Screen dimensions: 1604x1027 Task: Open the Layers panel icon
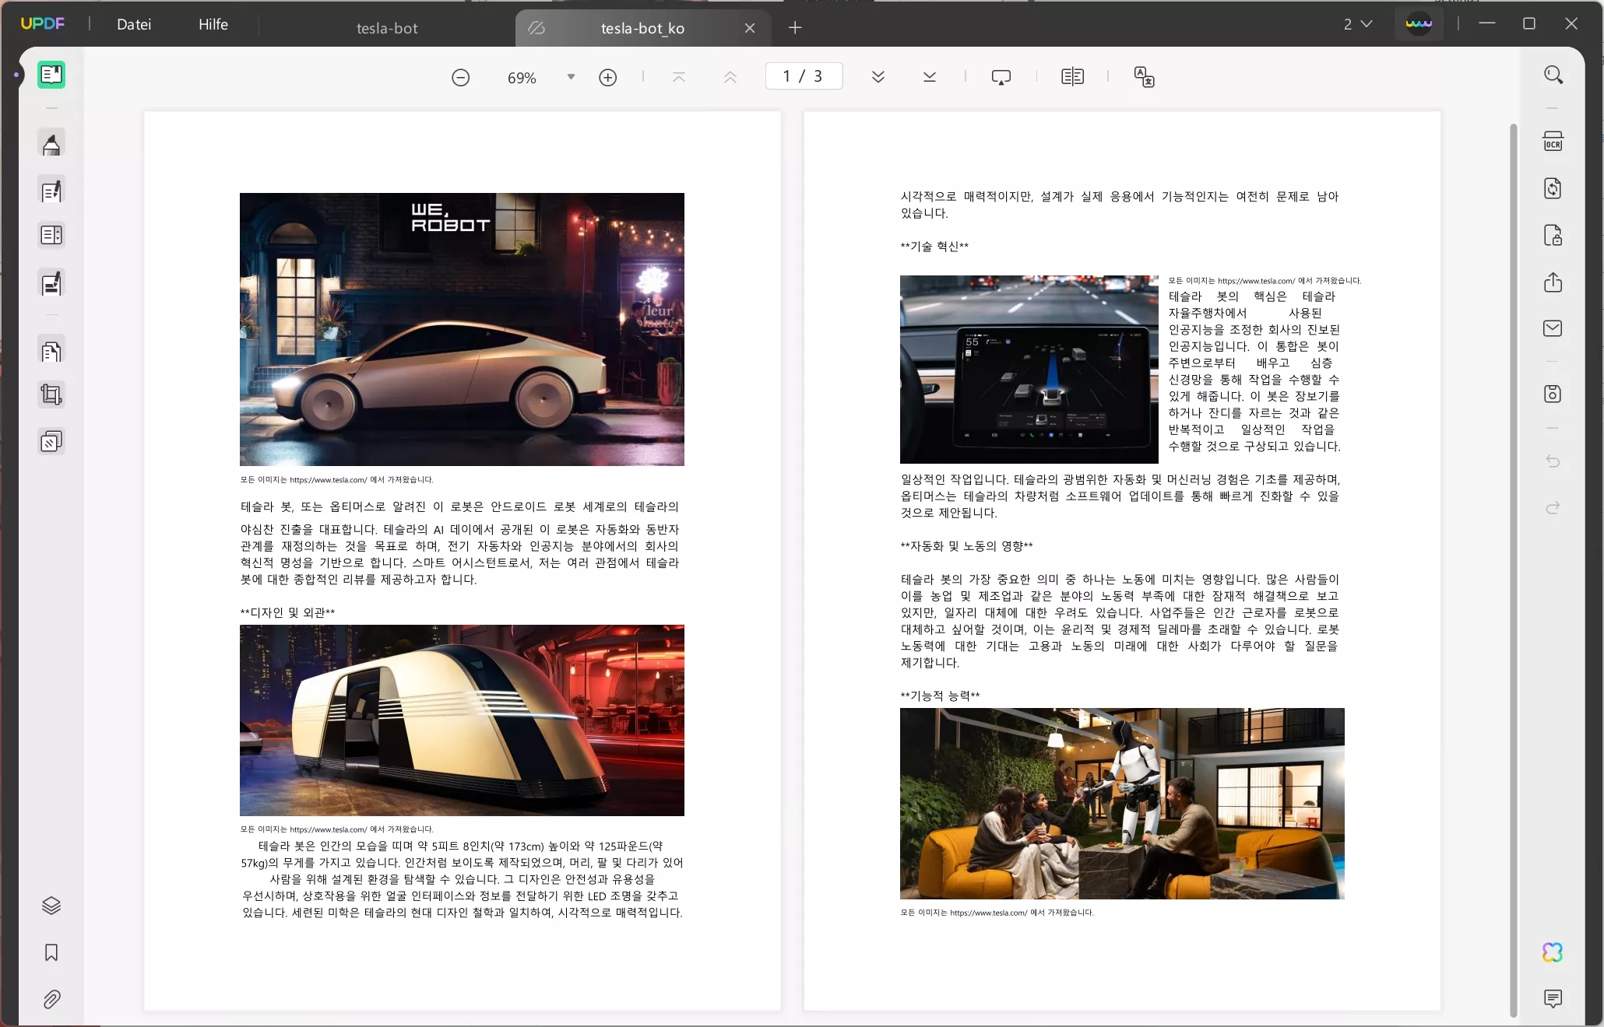(51, 906)
